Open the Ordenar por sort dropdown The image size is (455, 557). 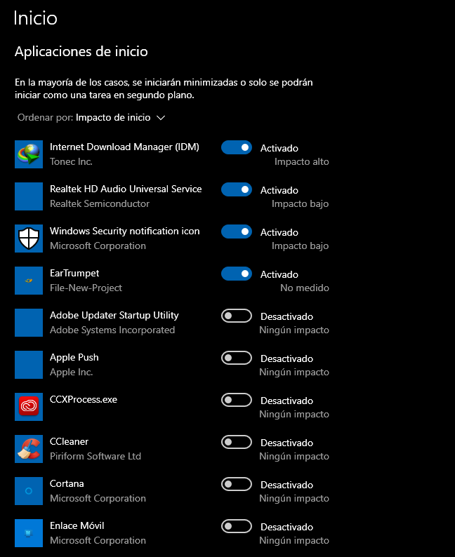91,118
